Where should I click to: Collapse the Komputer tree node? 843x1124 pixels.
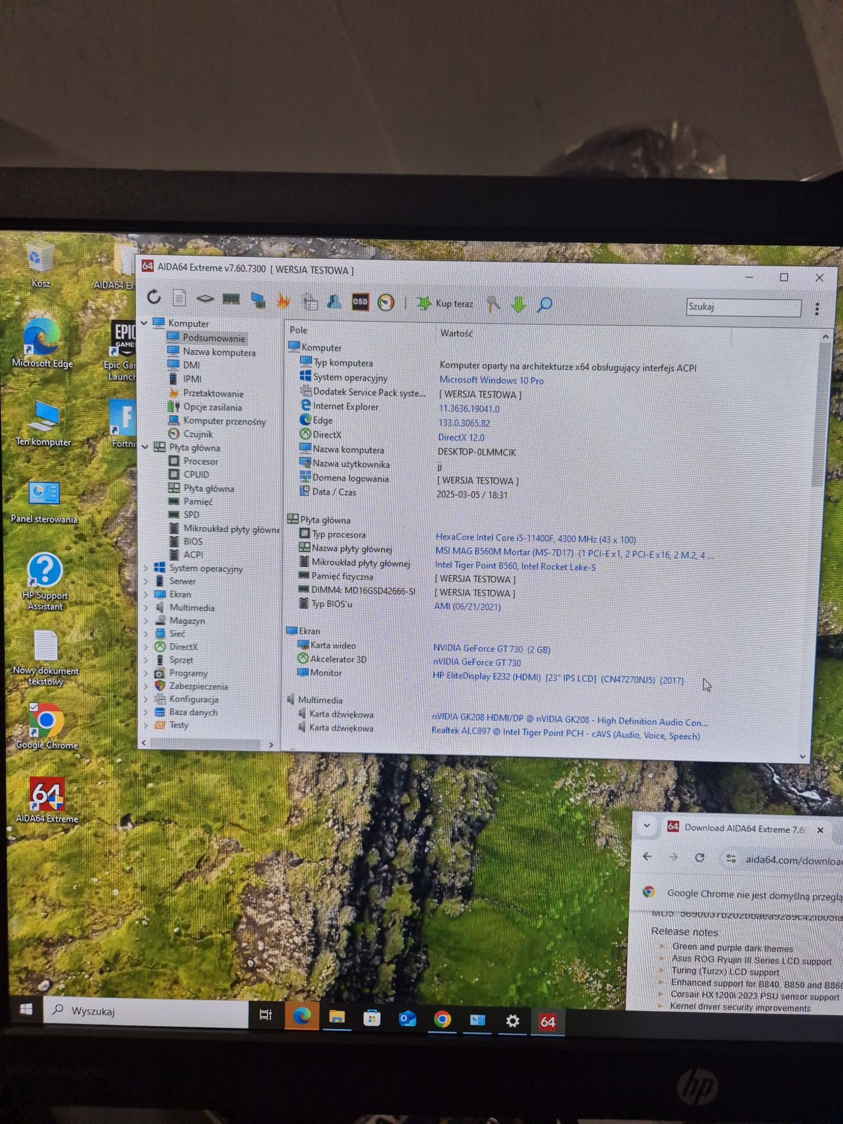144,323
